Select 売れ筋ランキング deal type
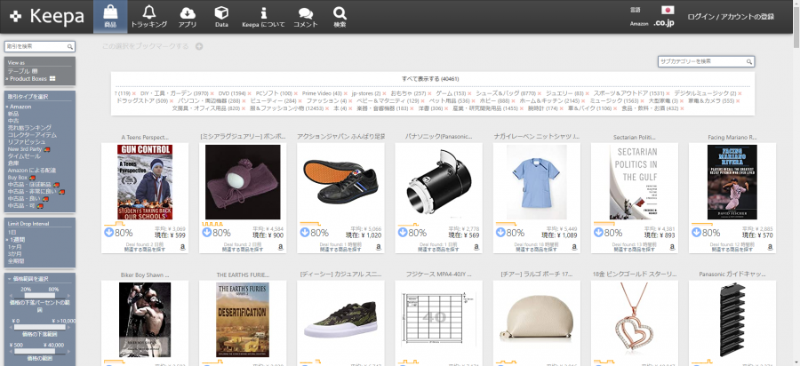800x366 pixels. 29,127
